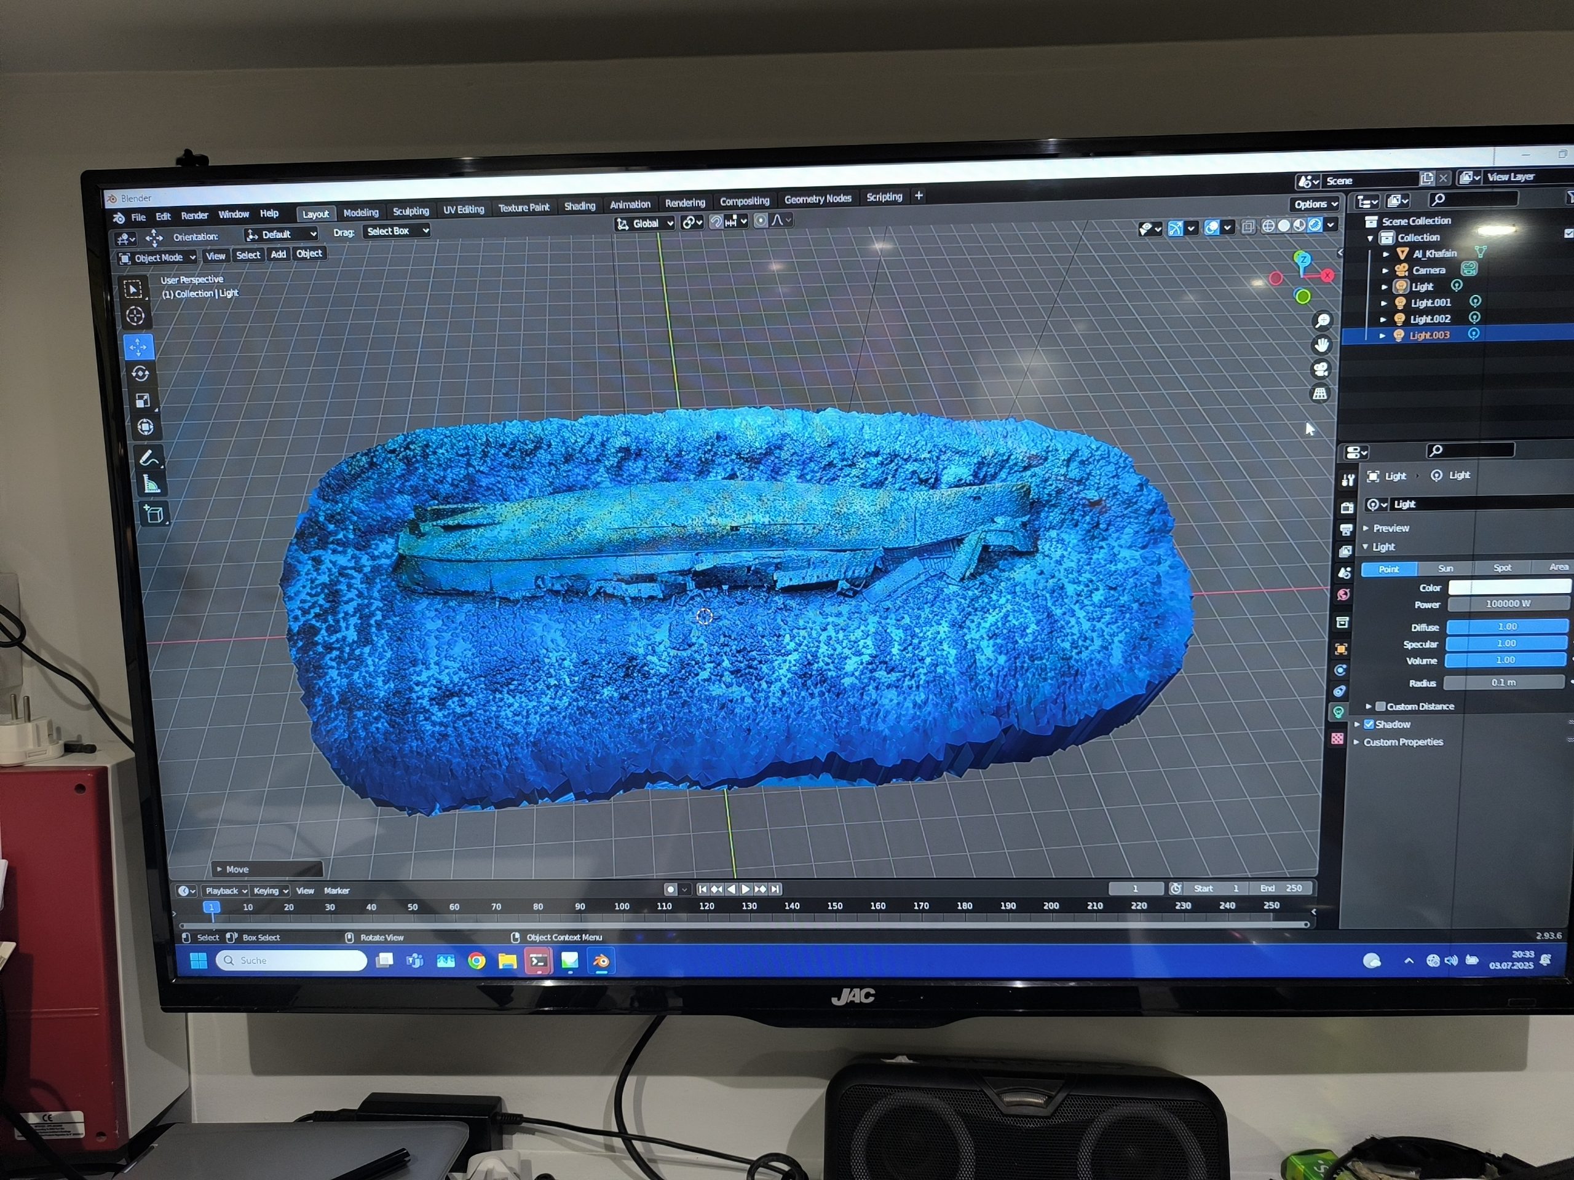1574x1180 pixels.
Task: Click the timeline Play button
Action: coord(746,889)
